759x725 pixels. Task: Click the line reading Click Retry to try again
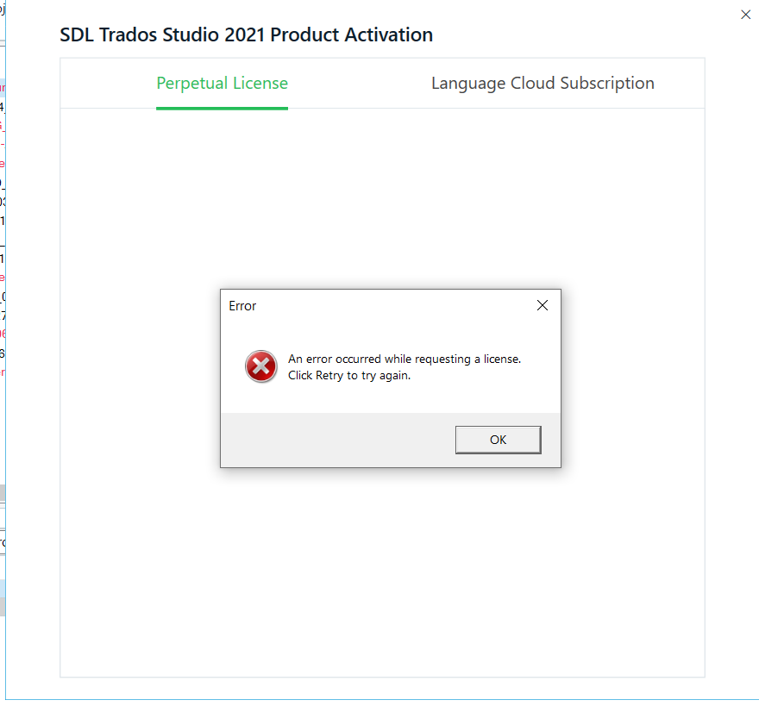(x=348, y=375)
